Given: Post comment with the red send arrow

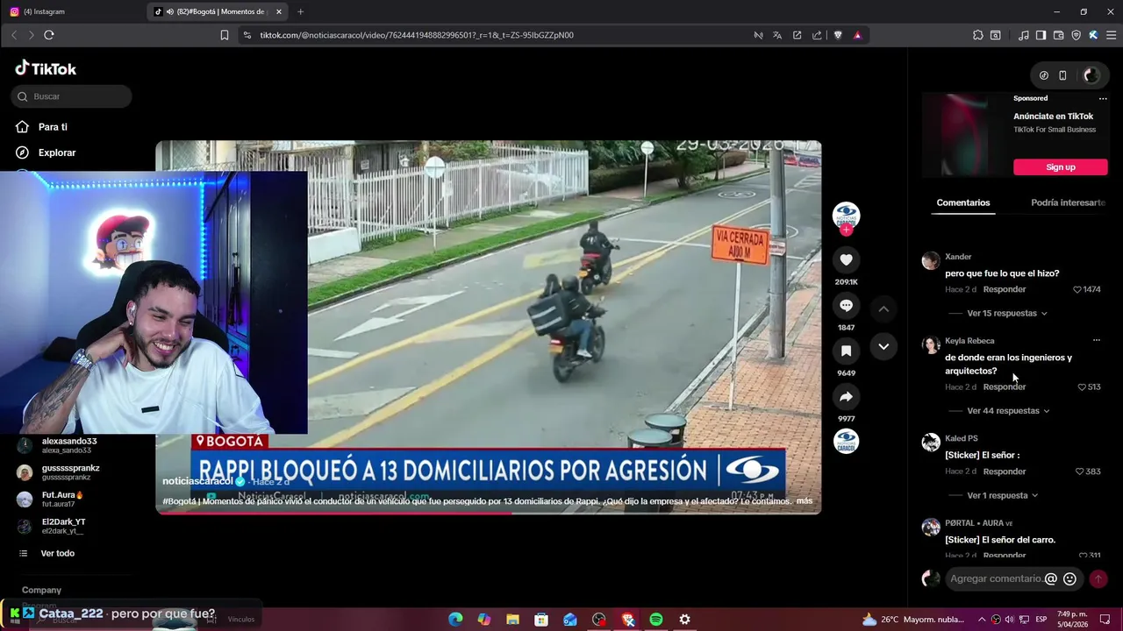Looking at the screenshot, I should pos(1098,578).
